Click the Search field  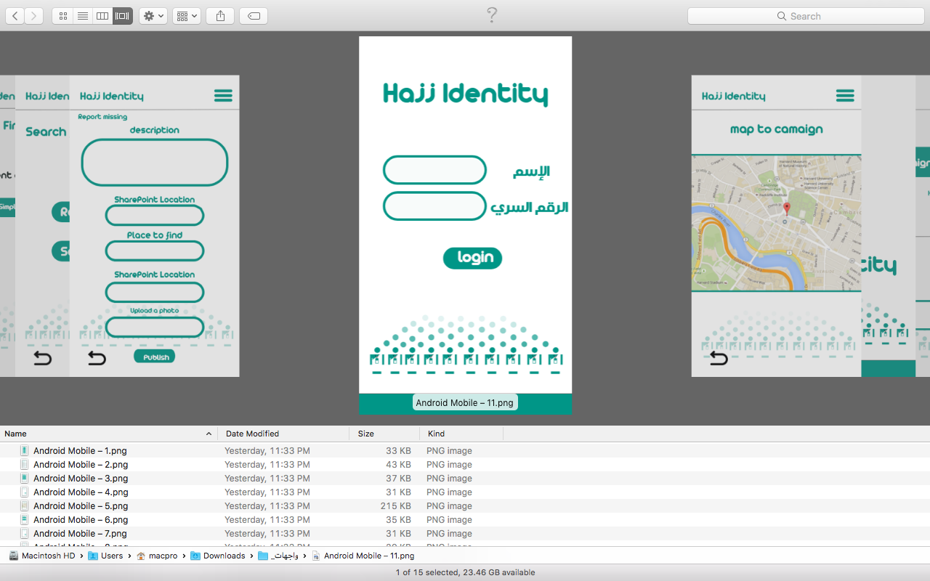(x=805, y=16)
